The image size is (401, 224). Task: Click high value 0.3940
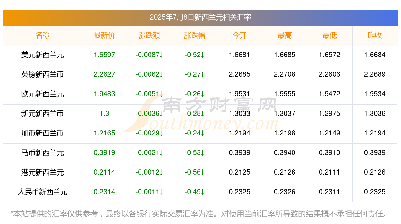coord(285,153)
